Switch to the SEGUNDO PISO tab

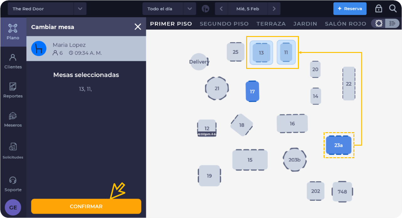(224, 24)
